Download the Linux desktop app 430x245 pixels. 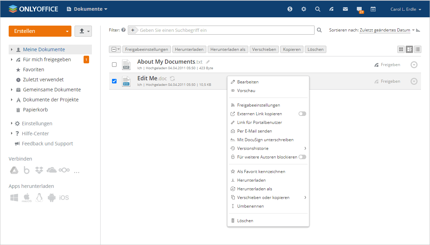tap(39, 198)
